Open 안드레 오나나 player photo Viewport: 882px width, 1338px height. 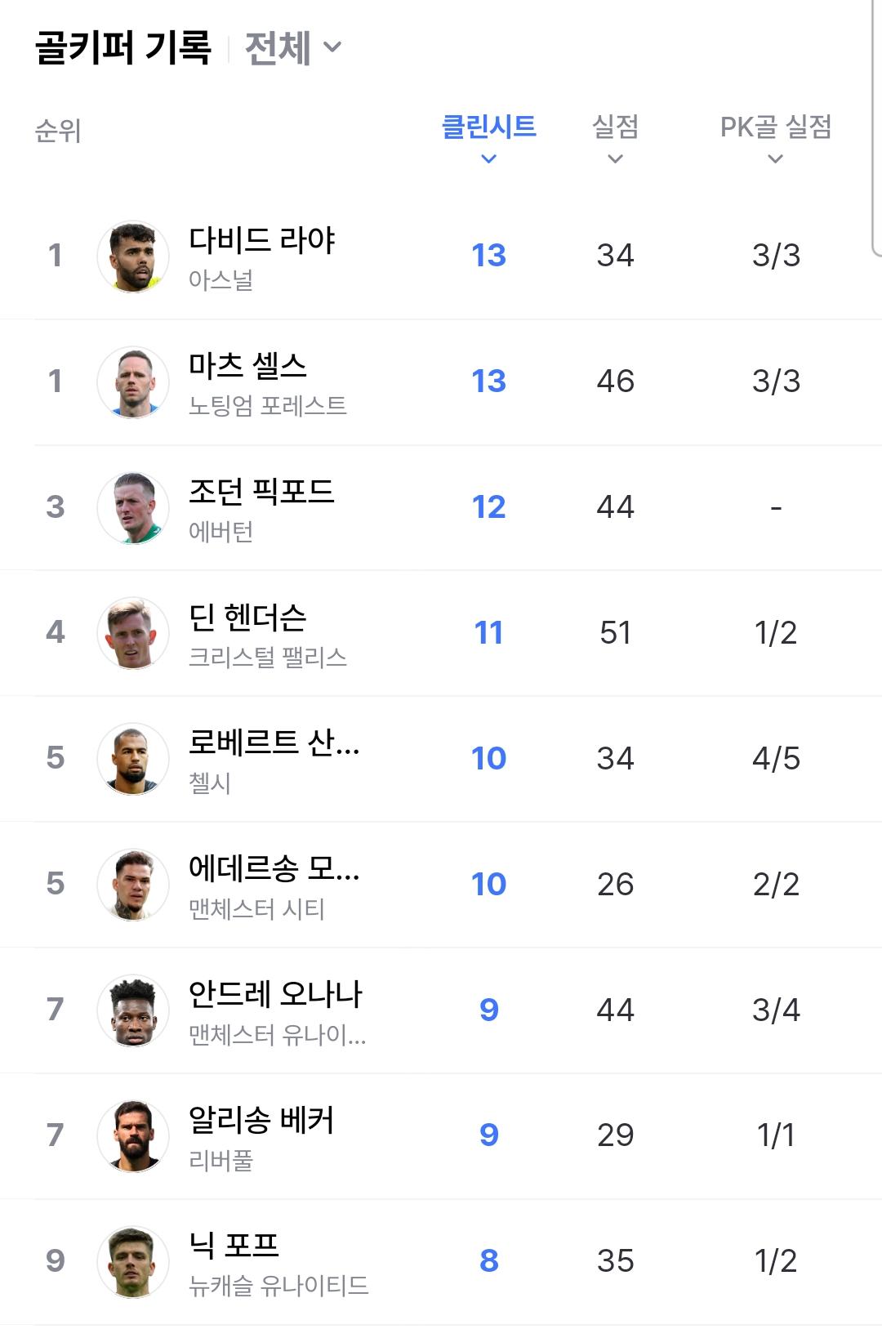[133, 1010]
